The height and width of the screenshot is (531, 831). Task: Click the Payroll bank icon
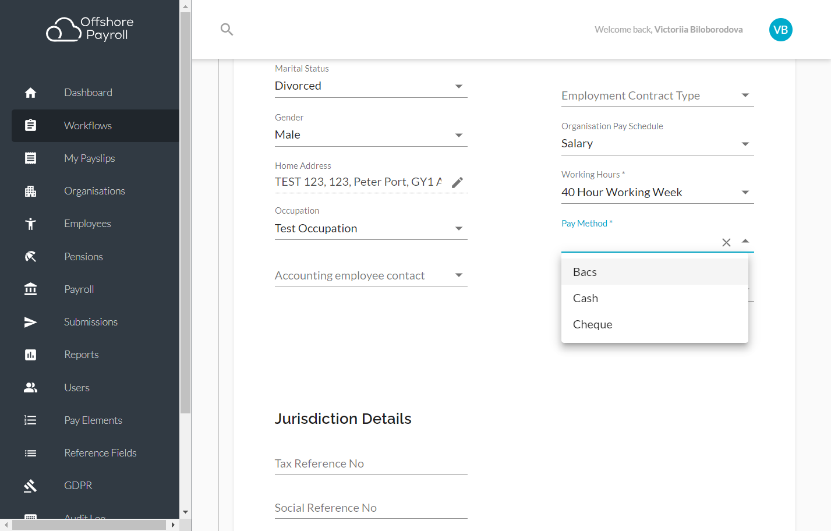point(31,289)
